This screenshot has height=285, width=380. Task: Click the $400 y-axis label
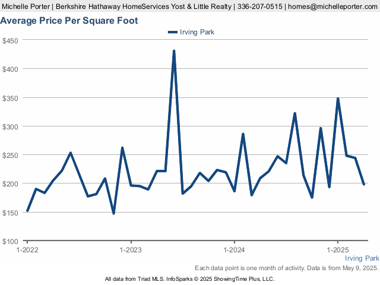pos(10,69)
